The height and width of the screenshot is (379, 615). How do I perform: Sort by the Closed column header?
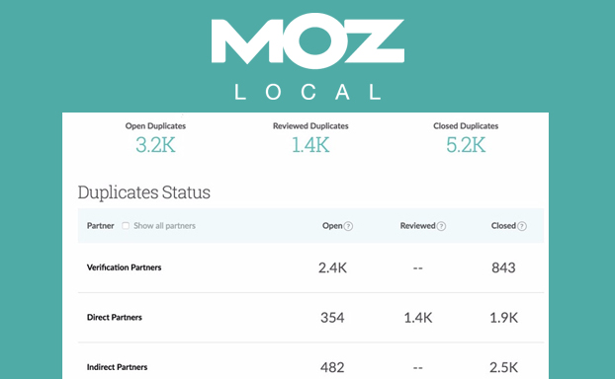point(503,226)
